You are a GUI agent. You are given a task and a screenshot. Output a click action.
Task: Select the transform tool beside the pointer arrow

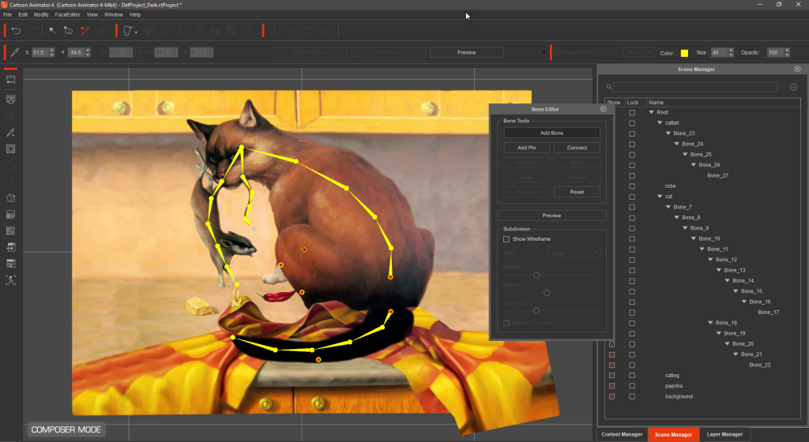(68, 31)
